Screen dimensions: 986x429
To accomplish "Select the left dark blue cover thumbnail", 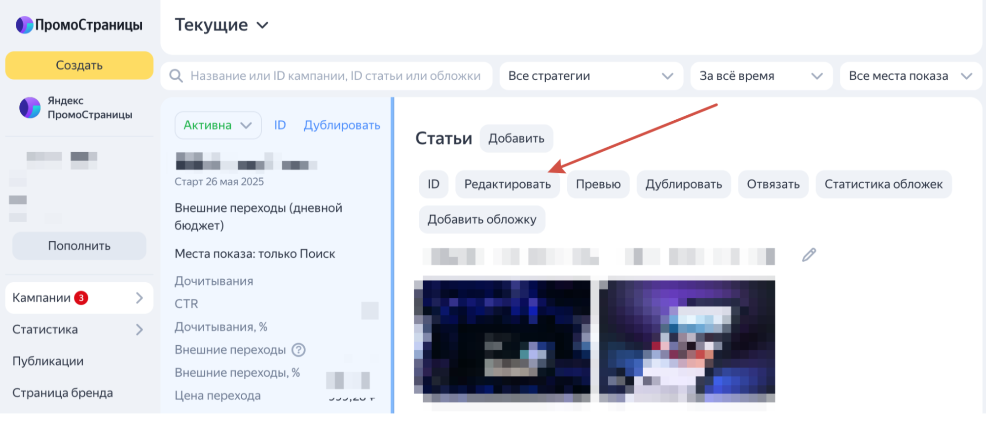I will (x=502, y=340).
